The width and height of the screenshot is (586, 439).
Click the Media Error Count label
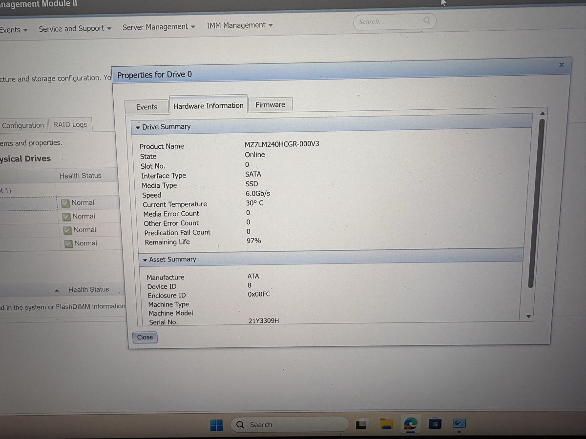[171, 214]
